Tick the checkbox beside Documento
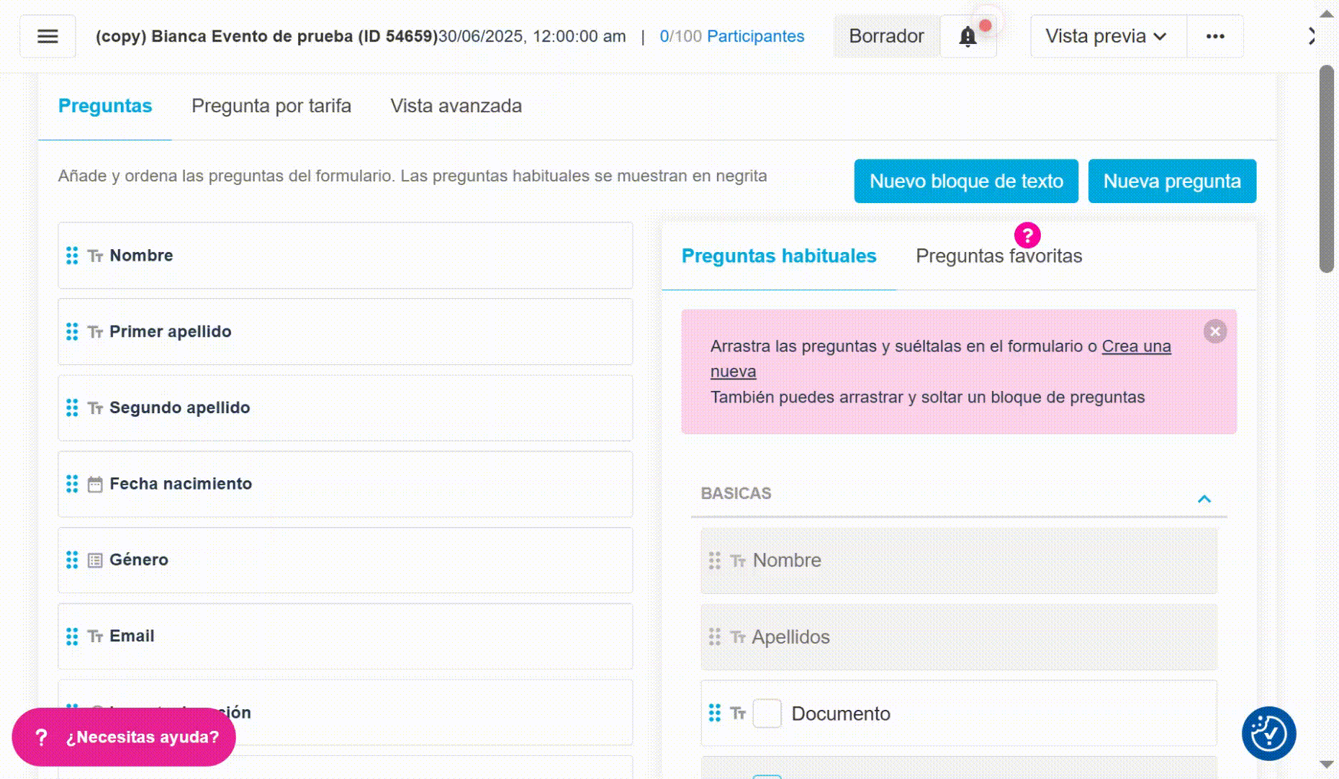Image resolution: width=1339 pixels, height=779 pixels. click(x=767, y=713)
